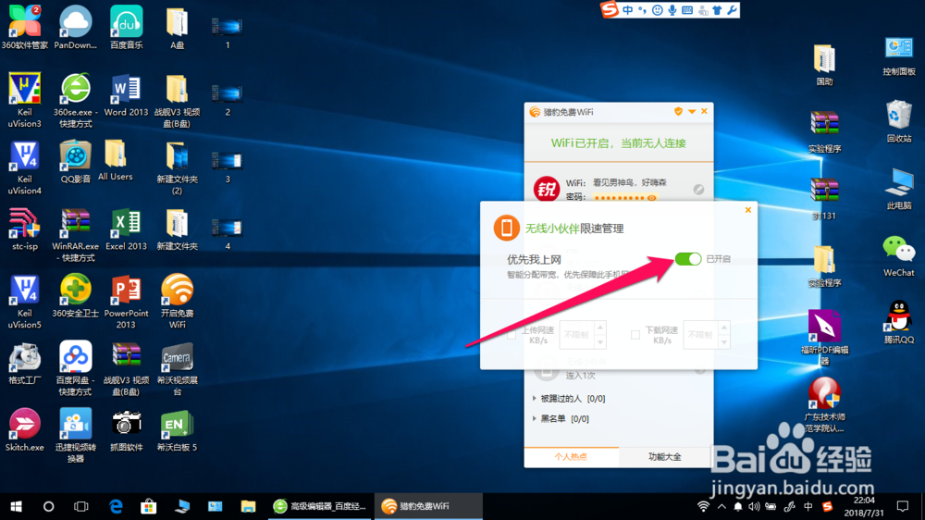The image size is (925, 520).
Task: Open action center notification icon
Action: [903, 506]
